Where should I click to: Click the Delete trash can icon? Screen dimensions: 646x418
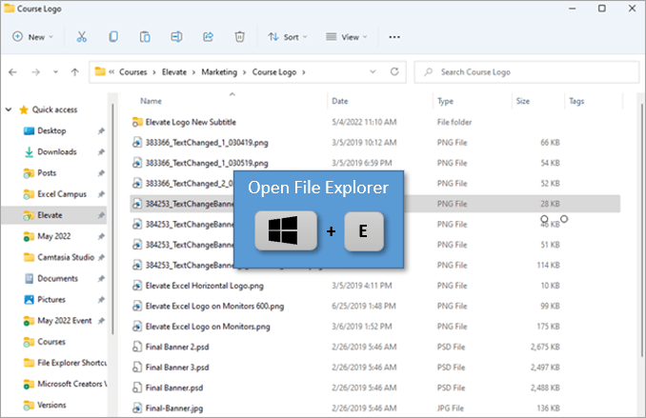tap(240, 37)
